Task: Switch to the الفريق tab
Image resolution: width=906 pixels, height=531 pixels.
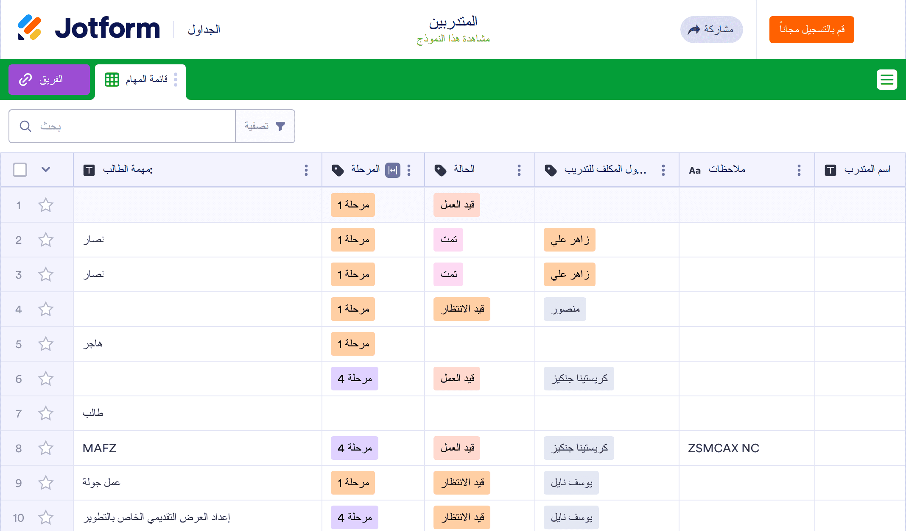Action: pos(49,80)
